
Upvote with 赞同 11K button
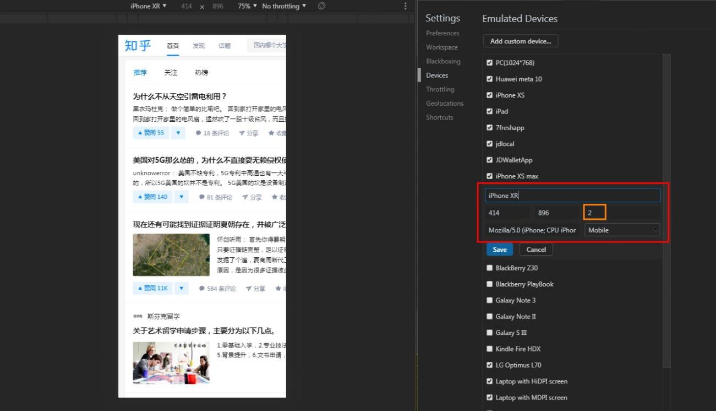tap(152, 288)
